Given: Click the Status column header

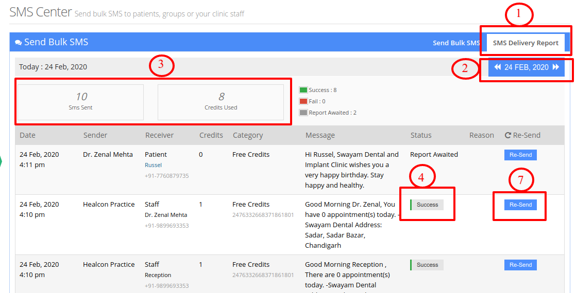Looking at the screenshot, I should pos(421,135).
